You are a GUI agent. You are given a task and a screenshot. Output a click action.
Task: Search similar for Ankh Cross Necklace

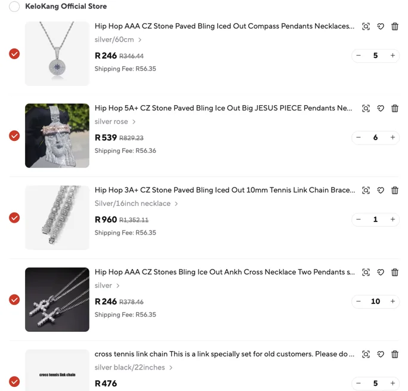[366, 272]
